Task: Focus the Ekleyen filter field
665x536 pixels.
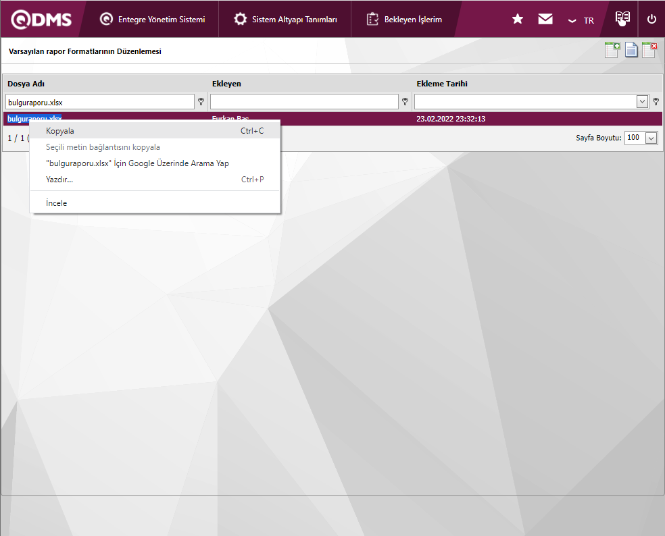Action: (x=304, y=102)
